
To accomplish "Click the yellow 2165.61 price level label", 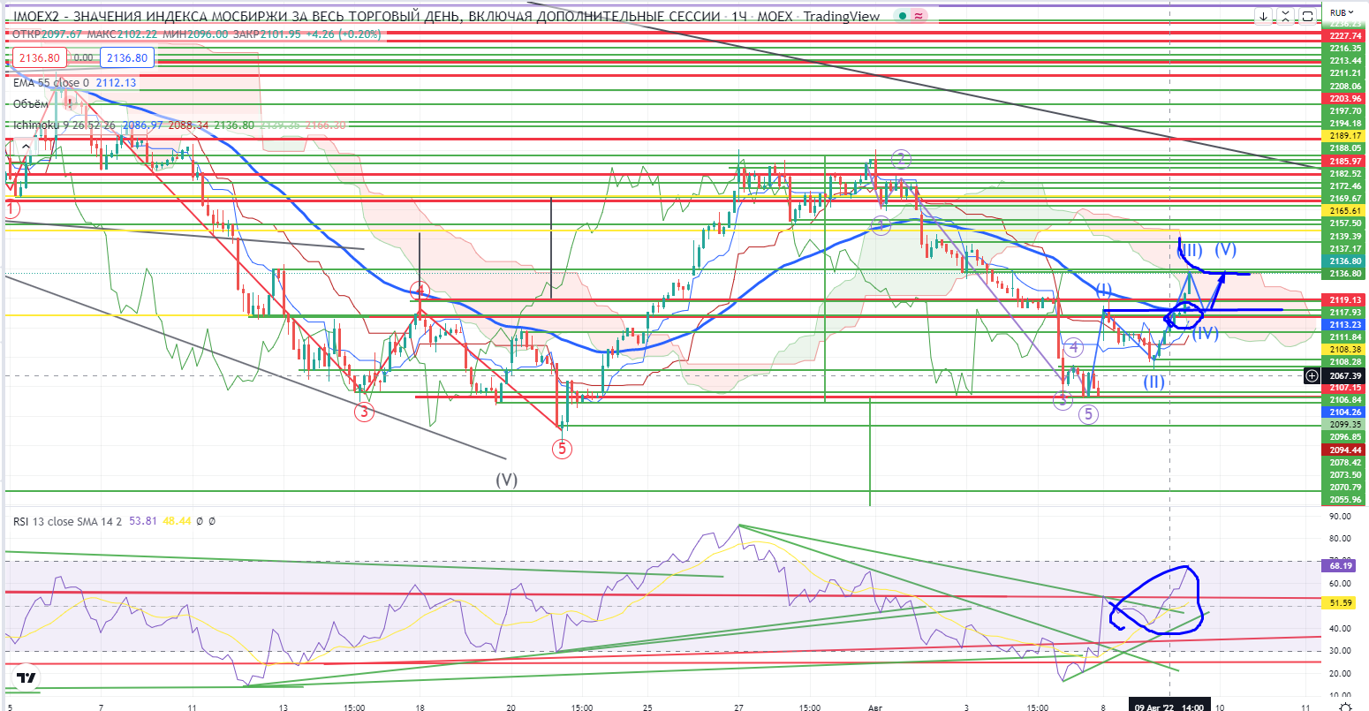I will click(1343, 212).
